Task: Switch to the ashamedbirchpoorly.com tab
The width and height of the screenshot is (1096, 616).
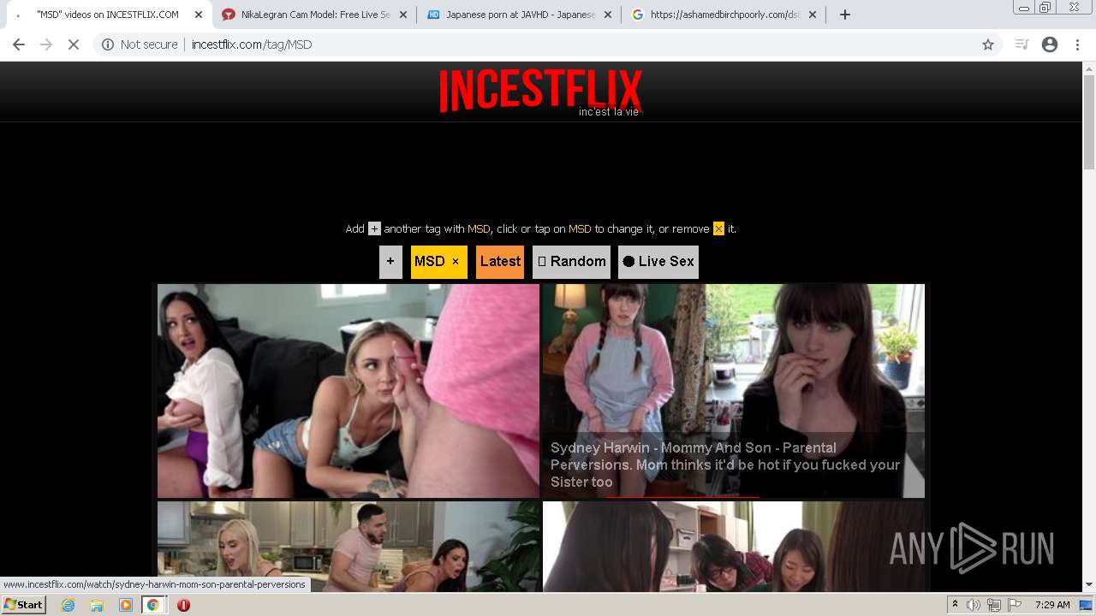Action: tap(724, 15)
